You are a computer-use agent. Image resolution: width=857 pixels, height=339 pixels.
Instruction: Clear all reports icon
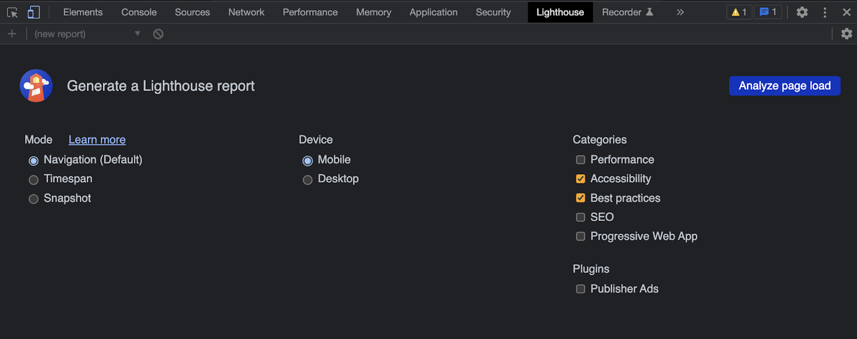pyautogui.click(x=158, y=34)
